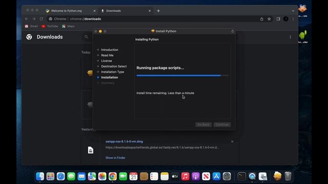Open Photos app in dock
The width and height of the screenshot is (328, 184).
coord(102,176)
